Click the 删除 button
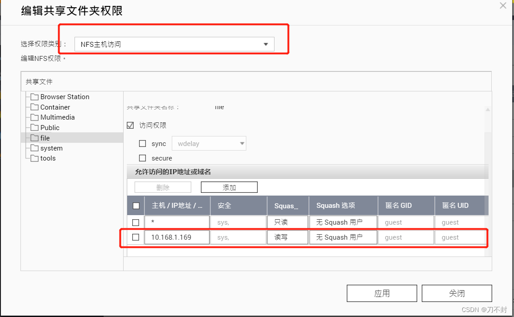This screenshot has height=317, width=514. coord(163,187)
